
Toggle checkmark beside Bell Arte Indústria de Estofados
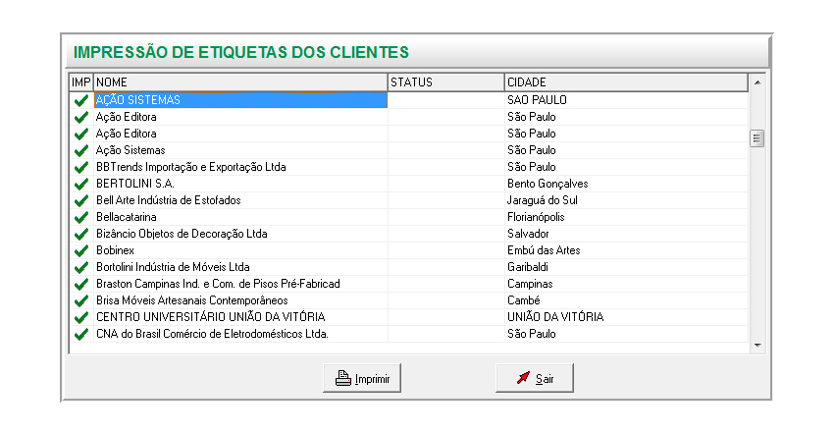[x=81, y=201]
